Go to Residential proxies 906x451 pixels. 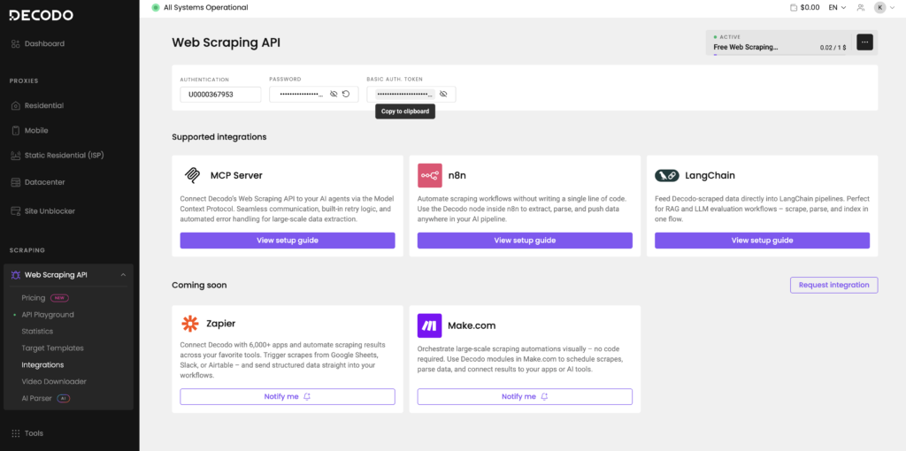(43, 105)
